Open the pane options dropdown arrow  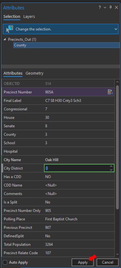[x=105, y=8]
